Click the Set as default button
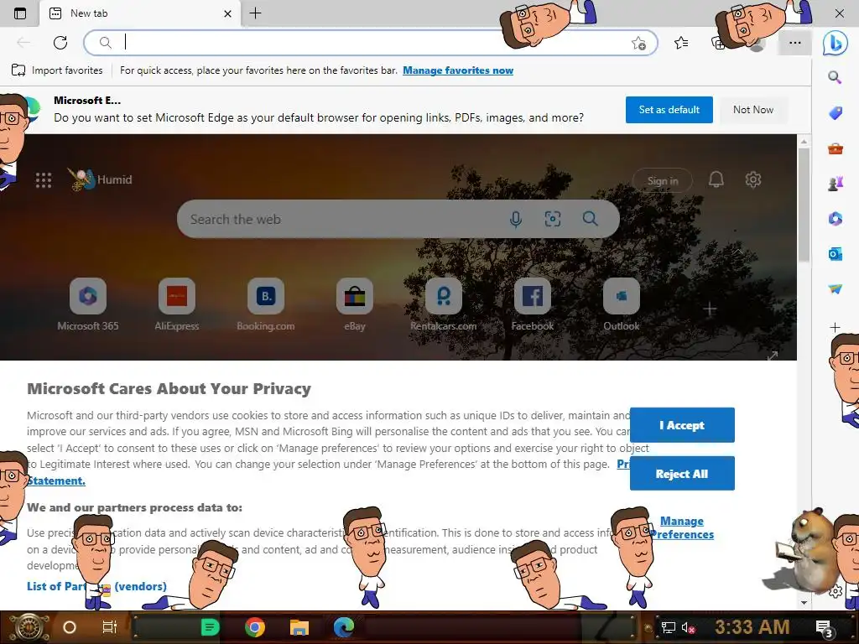This screenshot has height=644, width=859. coord(669,110)
